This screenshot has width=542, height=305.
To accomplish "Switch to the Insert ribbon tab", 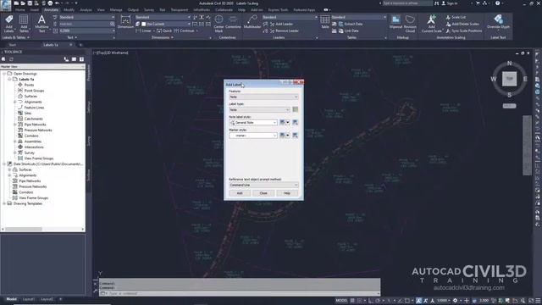I will pos(34,10).
